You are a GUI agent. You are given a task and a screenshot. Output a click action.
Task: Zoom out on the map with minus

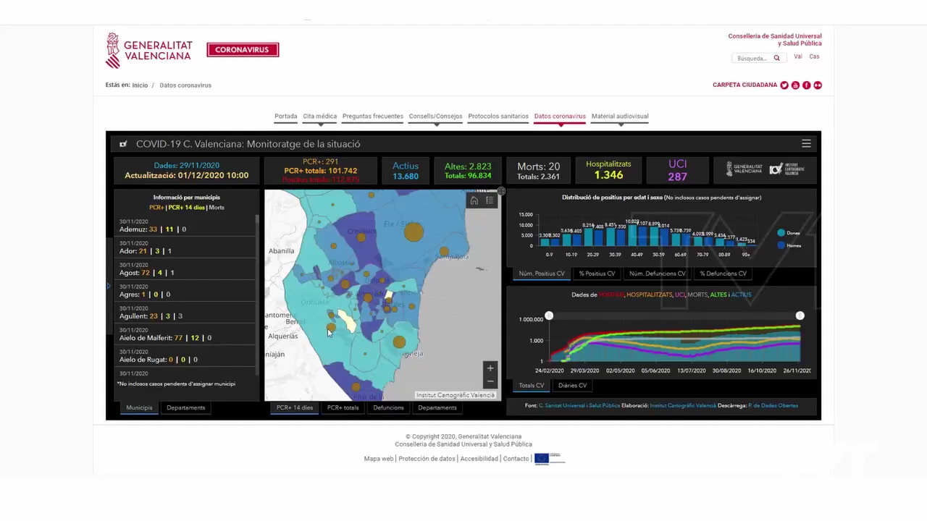[x=490, y=381]
